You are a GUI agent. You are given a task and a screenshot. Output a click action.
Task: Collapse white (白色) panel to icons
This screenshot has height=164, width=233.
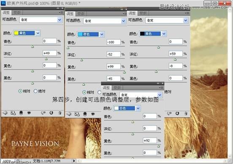coord(158,83)
